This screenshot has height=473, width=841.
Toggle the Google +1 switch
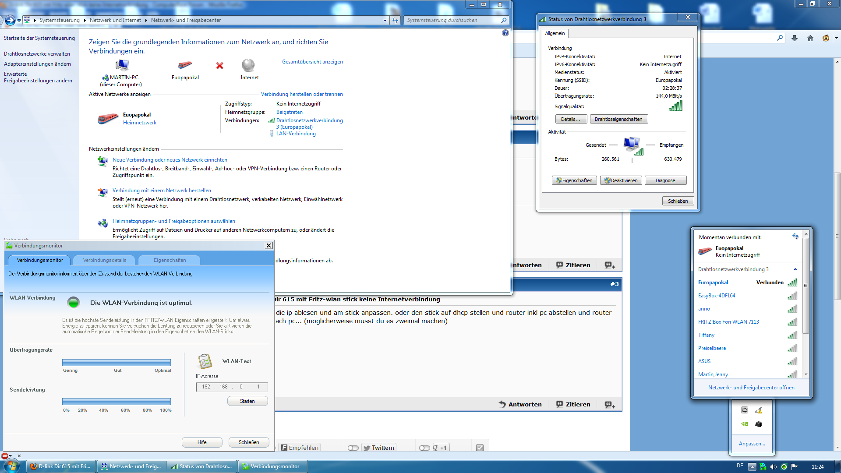pos(424,448)
